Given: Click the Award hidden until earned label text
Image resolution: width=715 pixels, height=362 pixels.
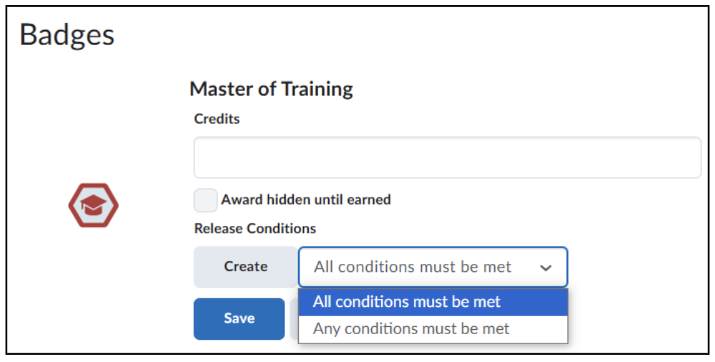Looking at the screenshot, I should (x=306, y=200).
